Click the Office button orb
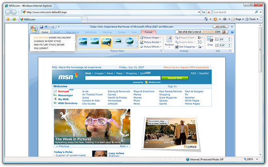 [34, 29]
